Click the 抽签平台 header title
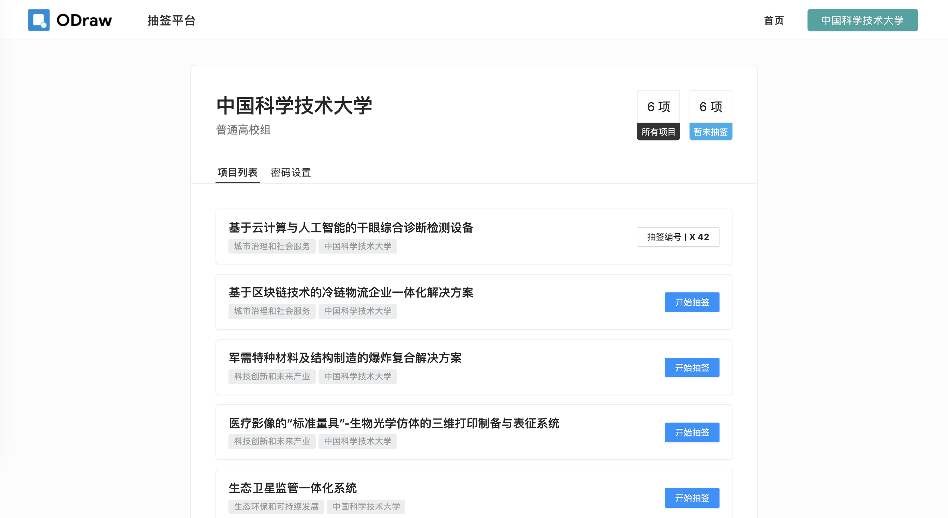This screenshot has width=948, height=518. [172, 20]
